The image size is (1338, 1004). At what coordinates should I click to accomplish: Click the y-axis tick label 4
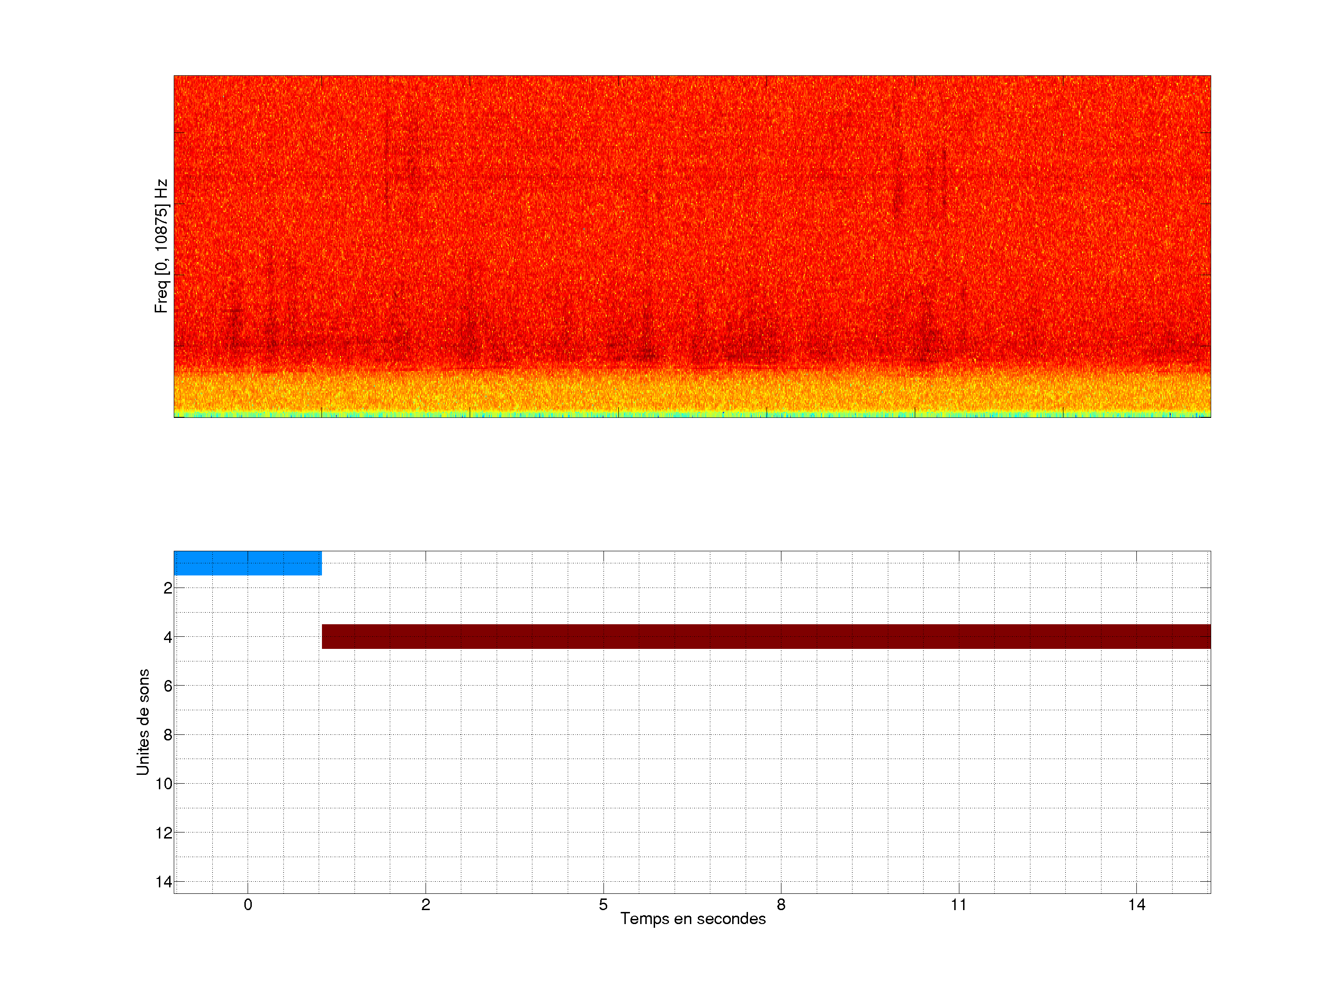coord(168,637)
